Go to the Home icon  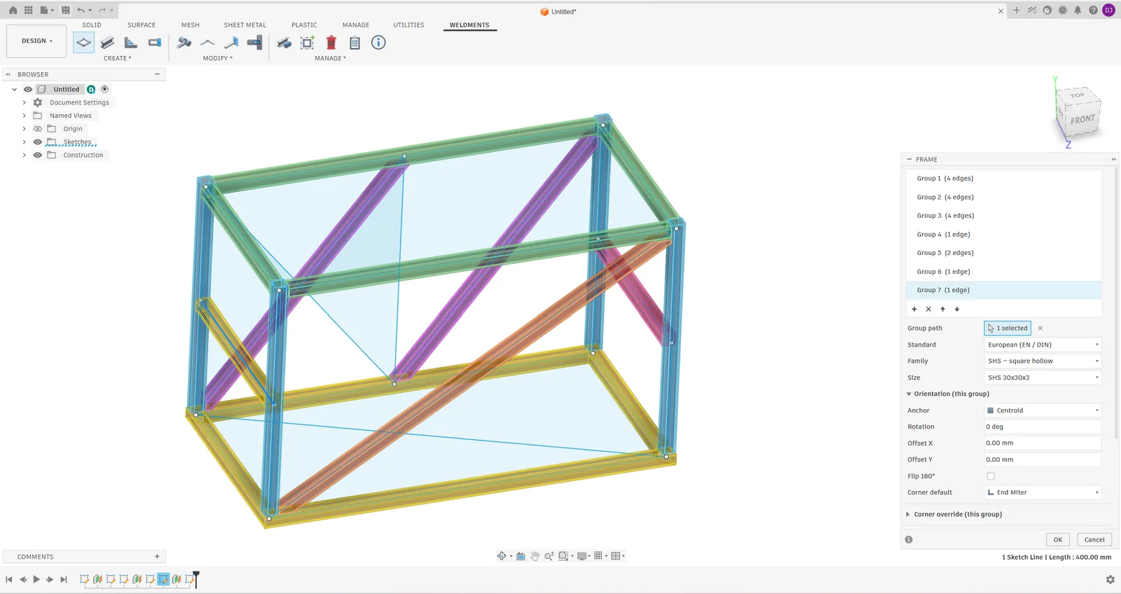(x=13, y=11)
